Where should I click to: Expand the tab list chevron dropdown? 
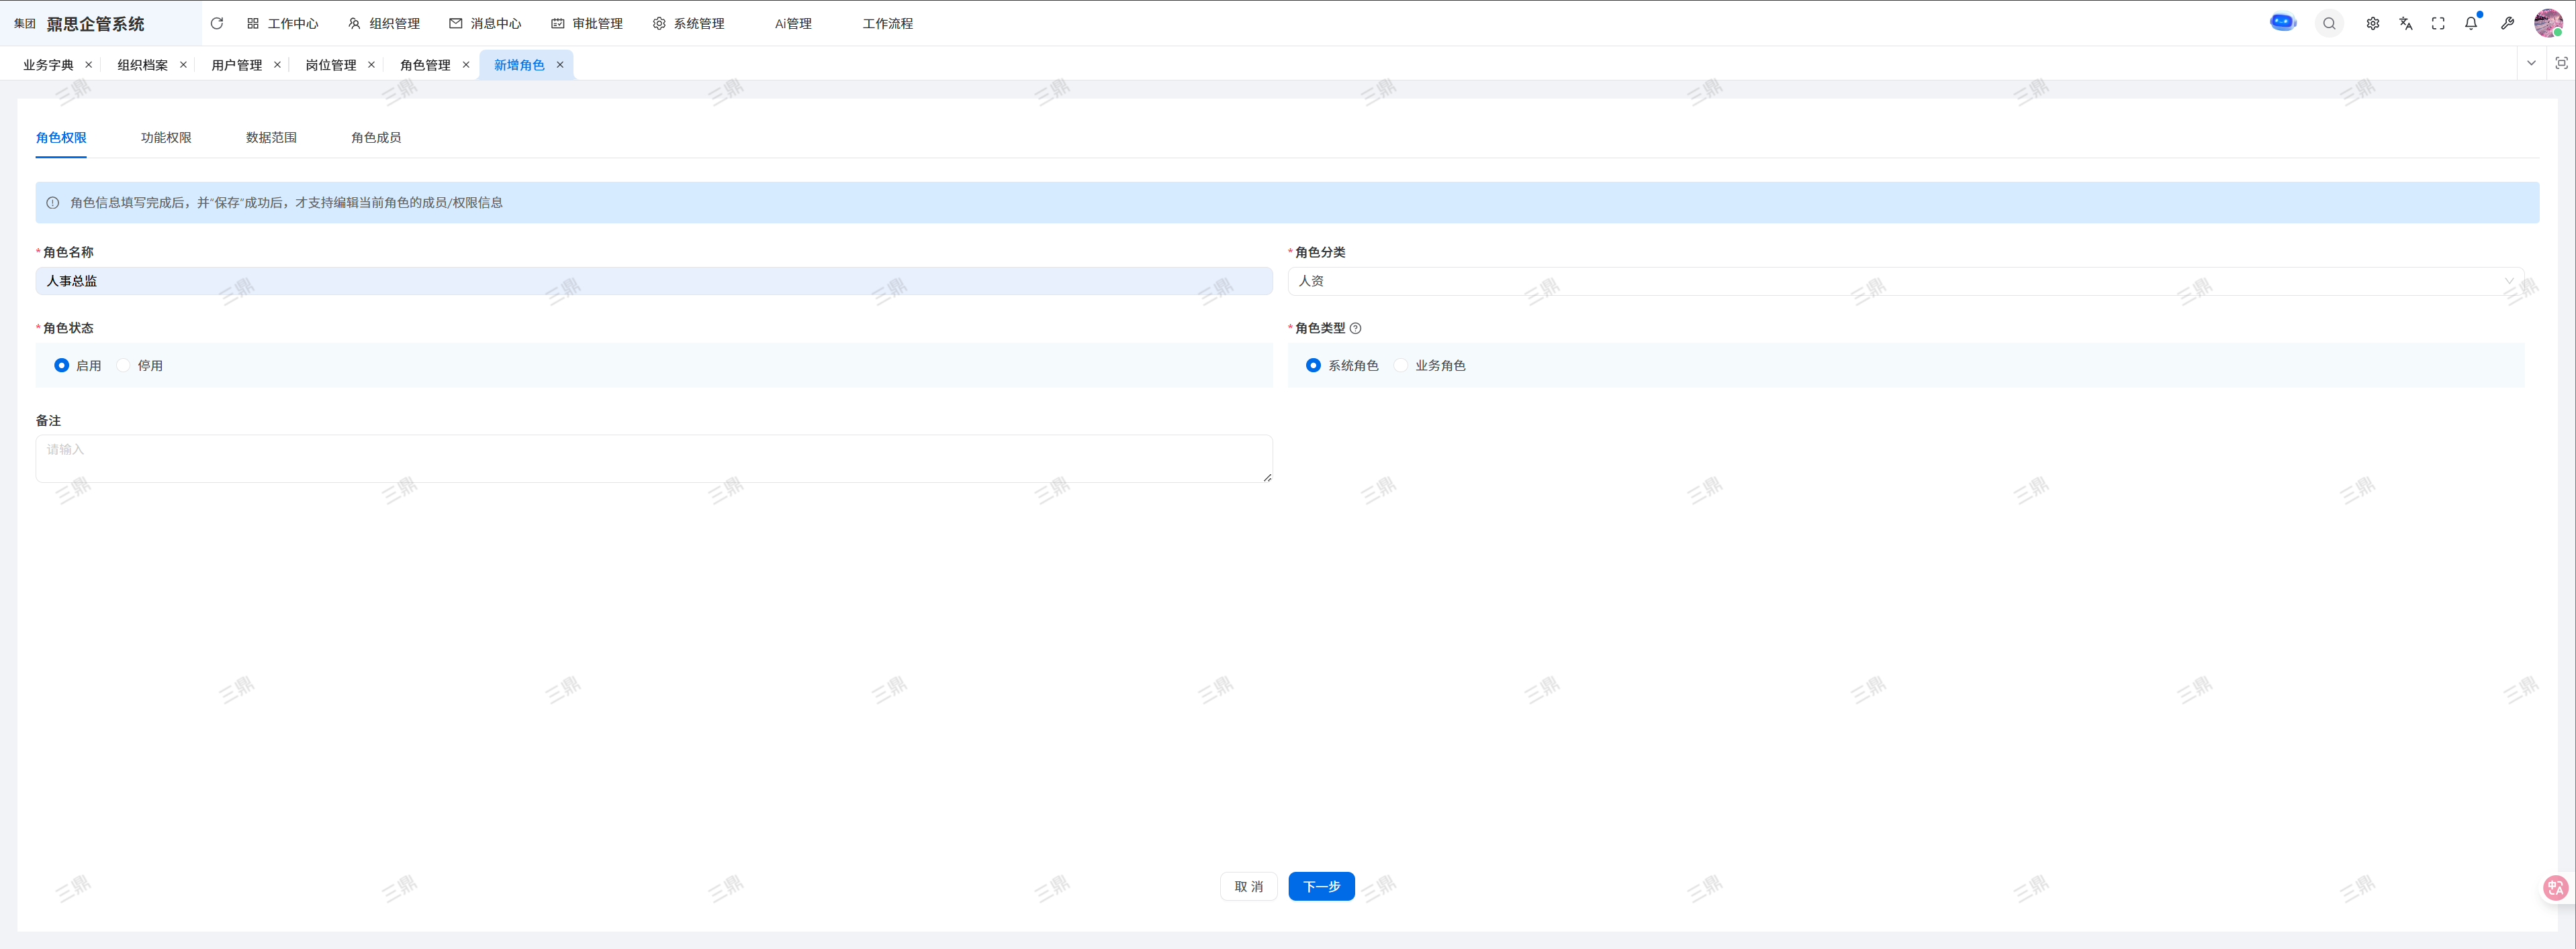(x=2531, y=63)
